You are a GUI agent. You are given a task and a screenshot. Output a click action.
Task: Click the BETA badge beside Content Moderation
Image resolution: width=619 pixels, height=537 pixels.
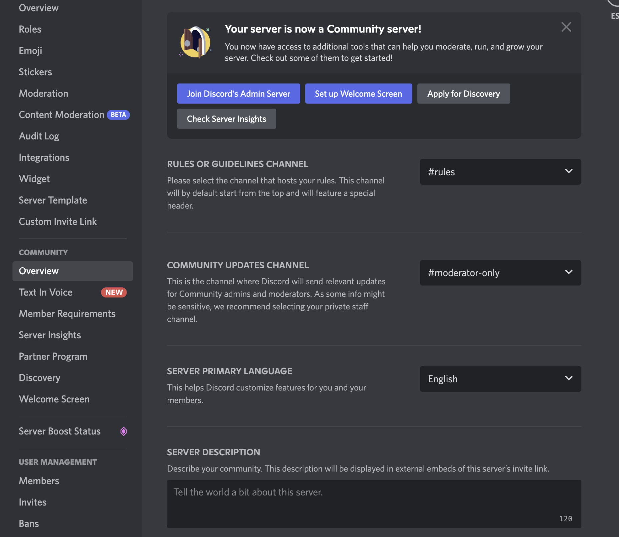118,115
